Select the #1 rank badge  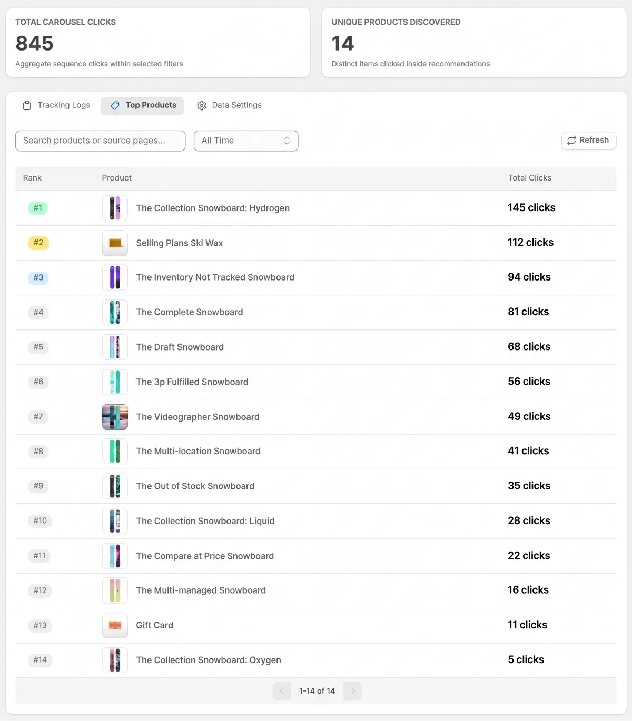pos(38,208)
